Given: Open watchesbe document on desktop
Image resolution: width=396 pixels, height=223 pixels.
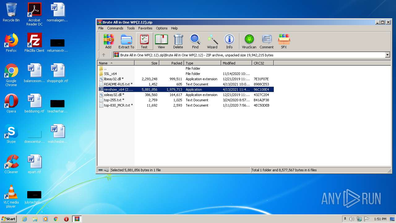Looking at the screenshot, I should [x=58, y=134].
